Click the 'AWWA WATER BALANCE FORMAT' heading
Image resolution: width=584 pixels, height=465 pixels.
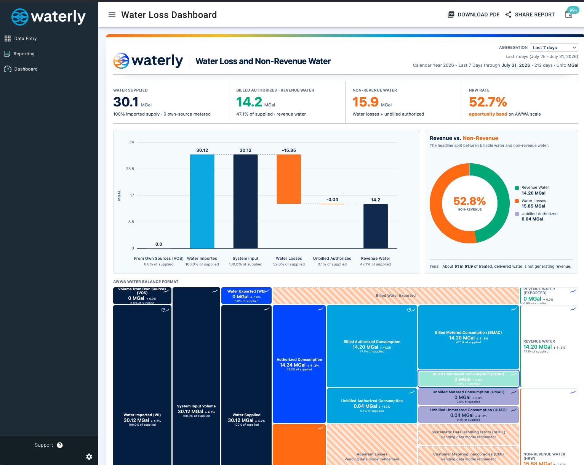click(146, 282)
